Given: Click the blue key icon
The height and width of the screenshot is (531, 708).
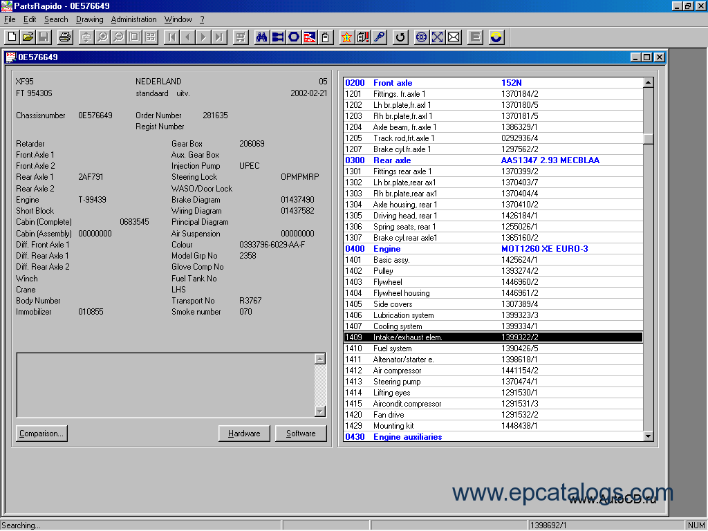Looking at the screenshot, I should tap(379, 37).
